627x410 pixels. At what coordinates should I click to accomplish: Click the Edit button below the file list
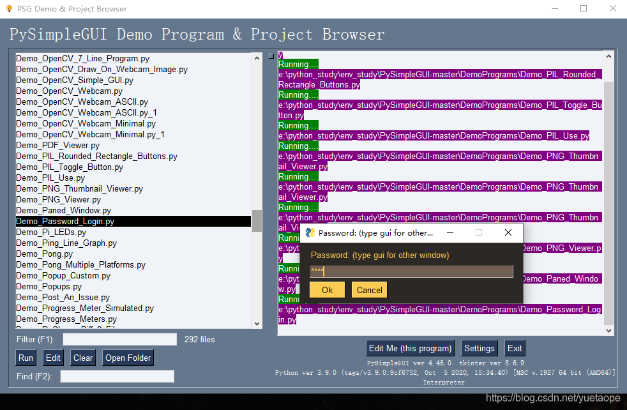tap(53, 358)
